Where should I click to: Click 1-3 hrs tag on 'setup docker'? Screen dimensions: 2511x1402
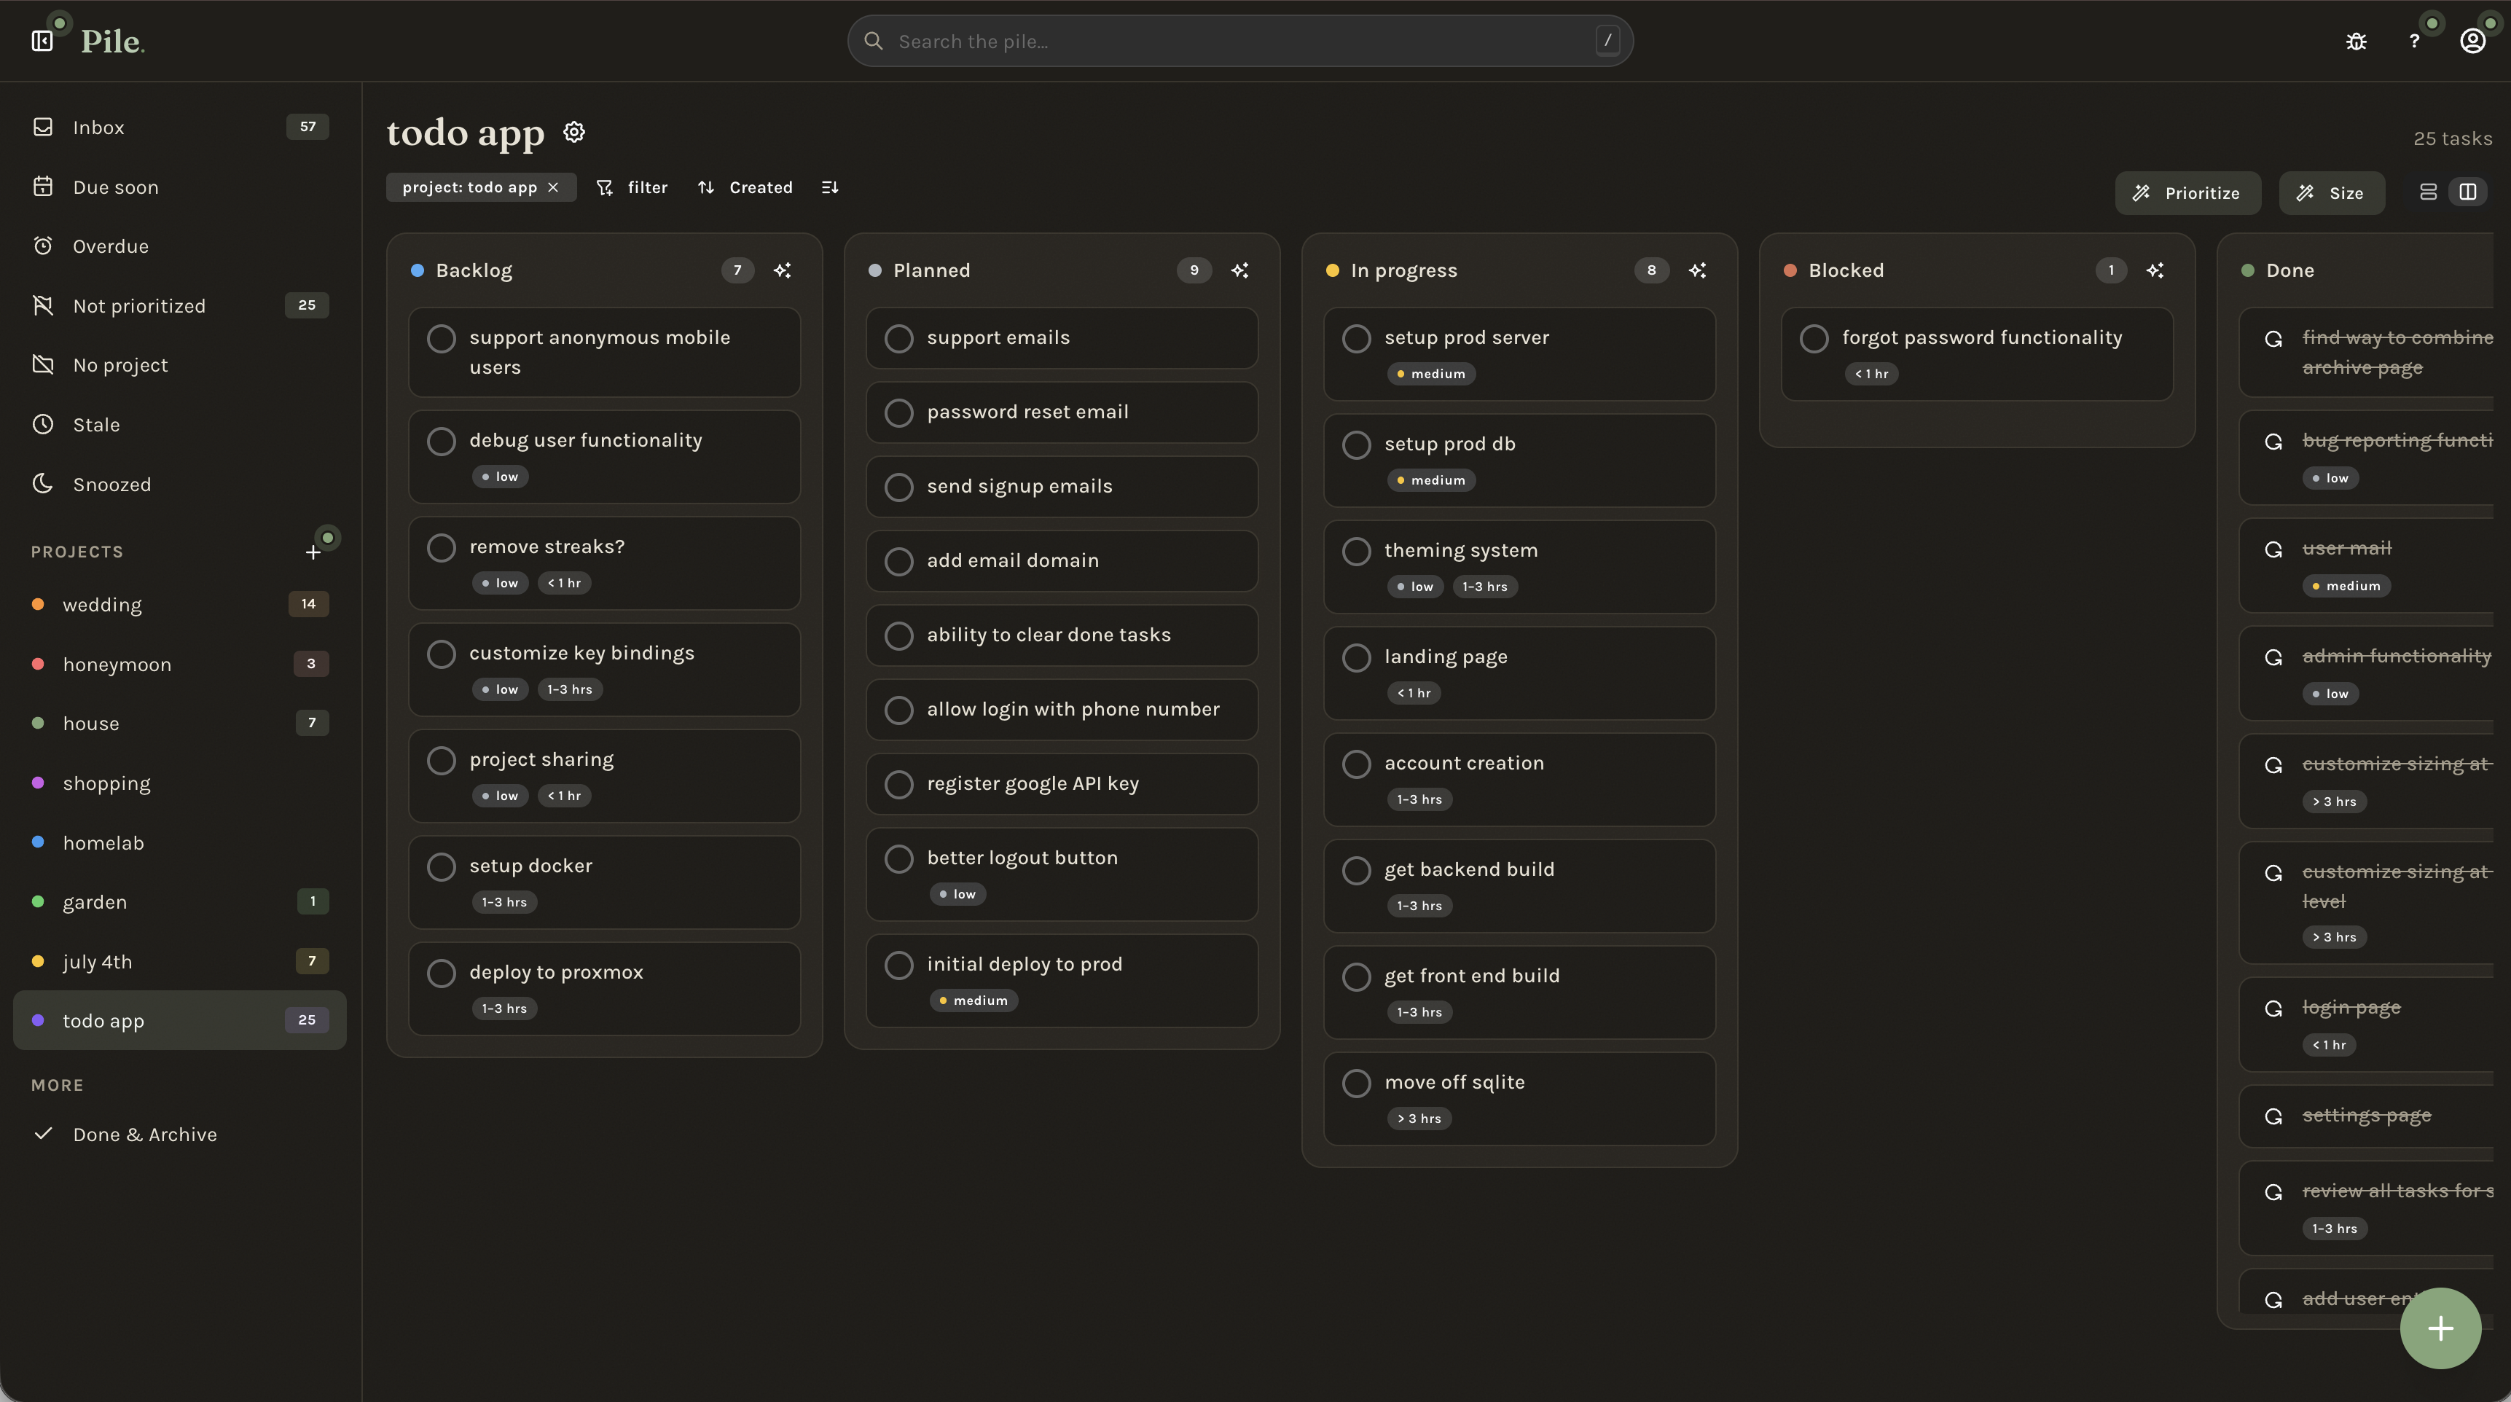pos(504,903)
